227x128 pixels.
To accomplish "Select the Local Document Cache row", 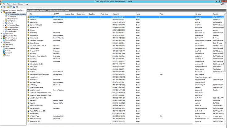I will click(126, 87).
